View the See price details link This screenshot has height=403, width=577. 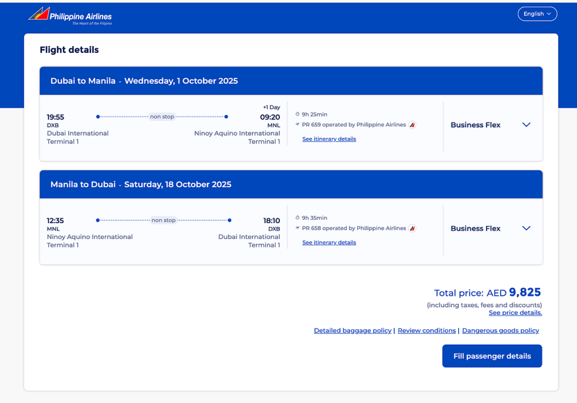[515, 313]
